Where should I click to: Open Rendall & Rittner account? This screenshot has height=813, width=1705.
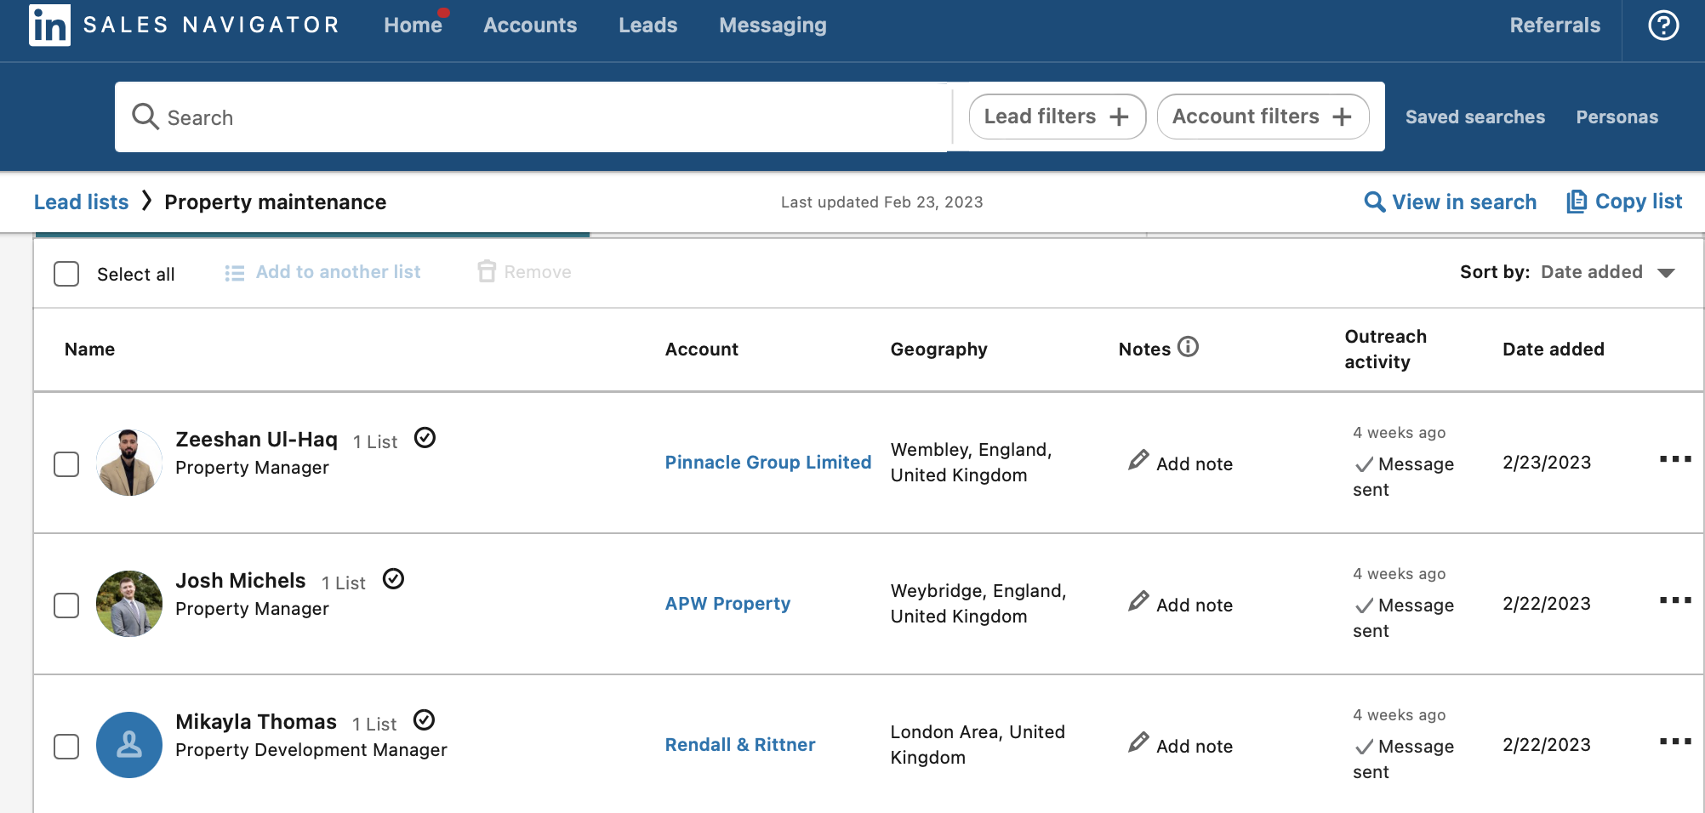pyautogui.click(x=739, y=744)
